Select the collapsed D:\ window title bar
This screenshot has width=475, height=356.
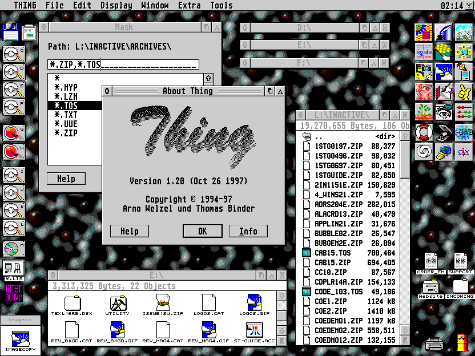coord(304,28)
